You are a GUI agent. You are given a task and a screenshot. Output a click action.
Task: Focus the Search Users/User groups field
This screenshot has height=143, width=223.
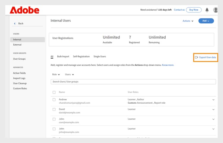click(133, 82)
